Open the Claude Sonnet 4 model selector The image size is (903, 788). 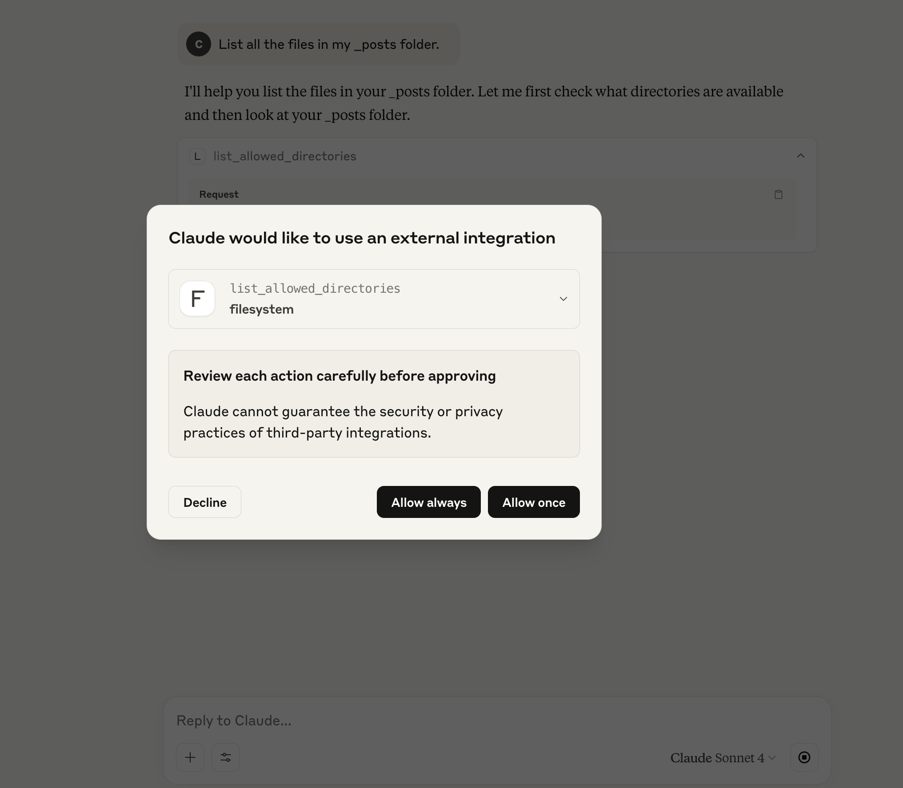click(x=723, y=758)
